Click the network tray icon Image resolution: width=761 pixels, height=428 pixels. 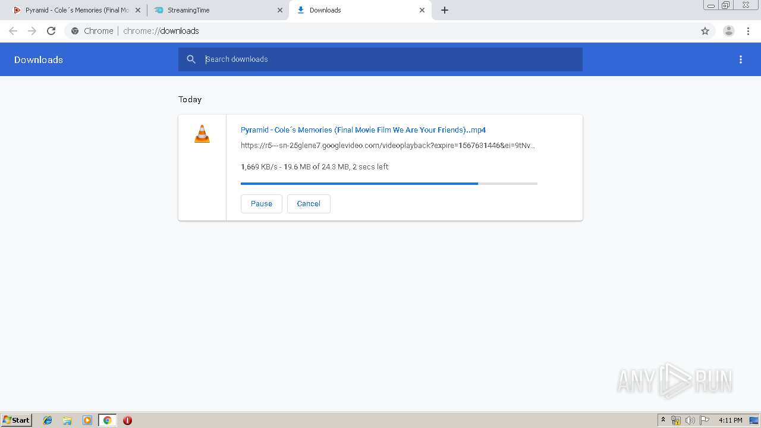[x=676, y=420]
